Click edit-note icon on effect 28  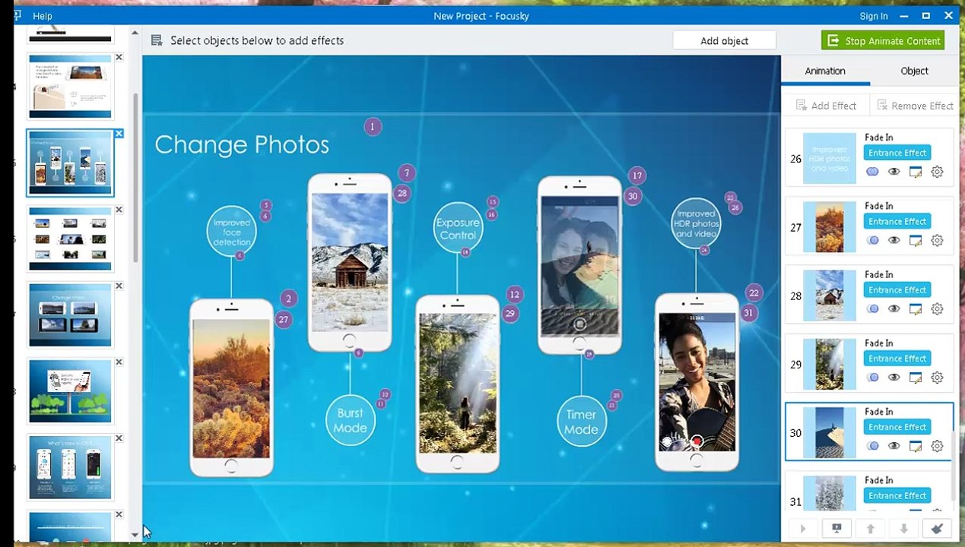tap(916, 308)
